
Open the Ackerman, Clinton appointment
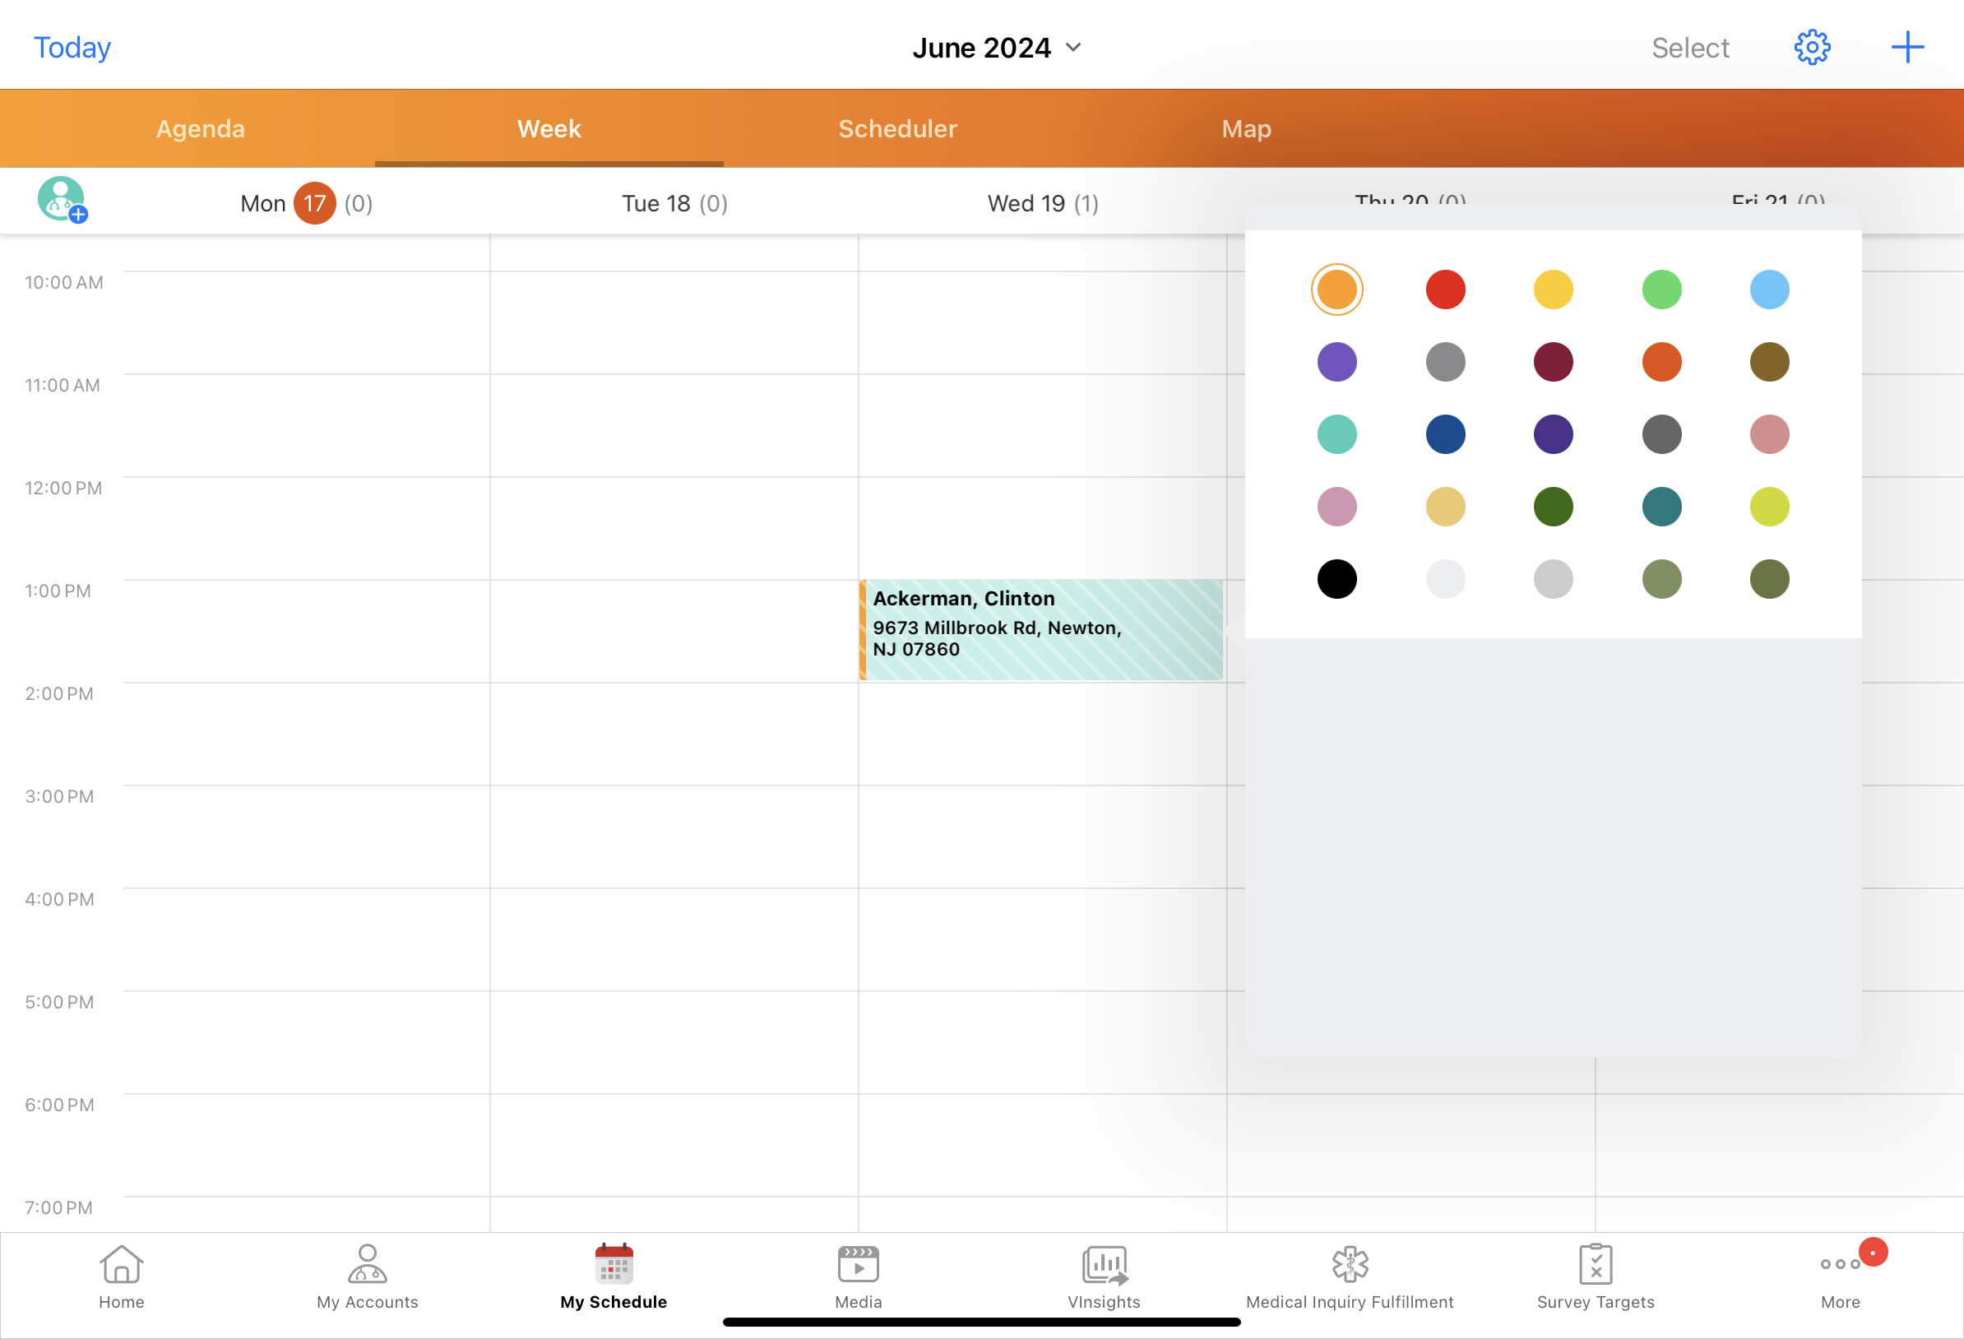tap(1040, 630)
